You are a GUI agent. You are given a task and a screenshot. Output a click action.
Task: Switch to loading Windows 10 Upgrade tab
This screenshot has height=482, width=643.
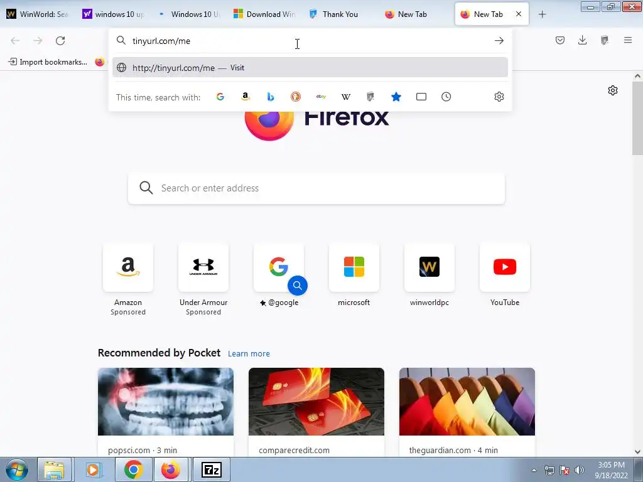(x=189, y=14)
